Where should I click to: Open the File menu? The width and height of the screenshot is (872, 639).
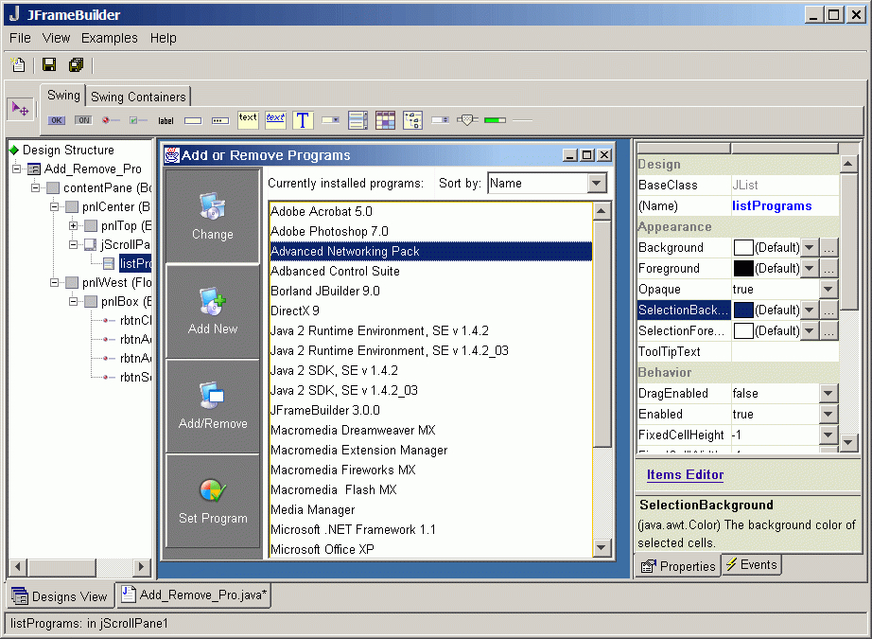(20, 38)
